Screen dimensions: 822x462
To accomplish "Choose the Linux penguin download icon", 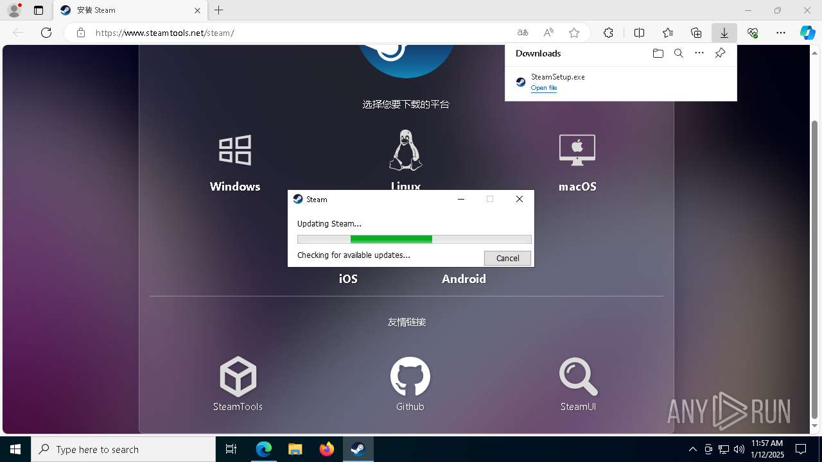I will pos(405,150).
